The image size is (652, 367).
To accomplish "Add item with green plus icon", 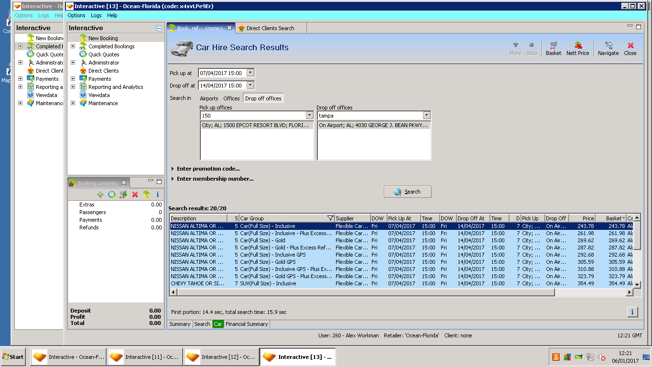I will tap(100, 194).
